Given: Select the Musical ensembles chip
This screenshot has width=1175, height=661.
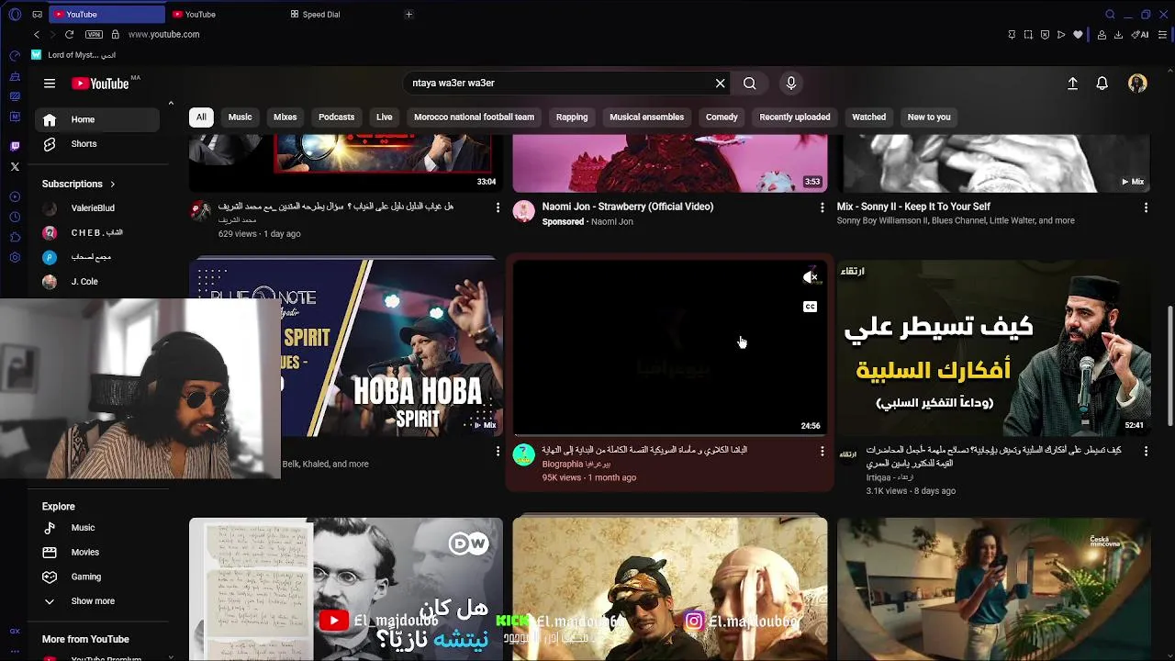Looking at the screenshot, I should tap(646, 117).
